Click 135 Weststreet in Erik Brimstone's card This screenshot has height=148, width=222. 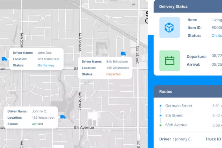(118, 68)
